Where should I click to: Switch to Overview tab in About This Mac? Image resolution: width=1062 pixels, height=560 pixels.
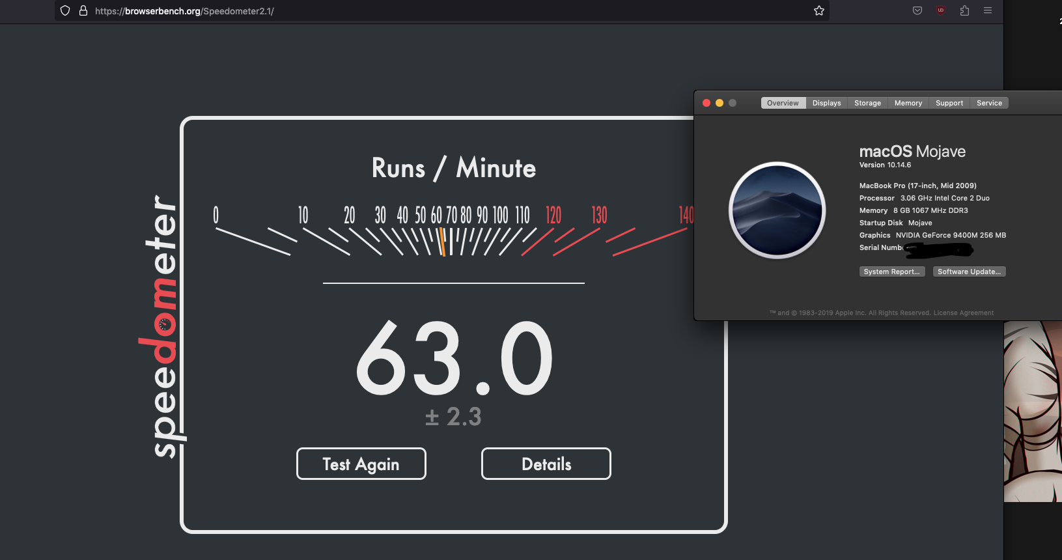783,103
